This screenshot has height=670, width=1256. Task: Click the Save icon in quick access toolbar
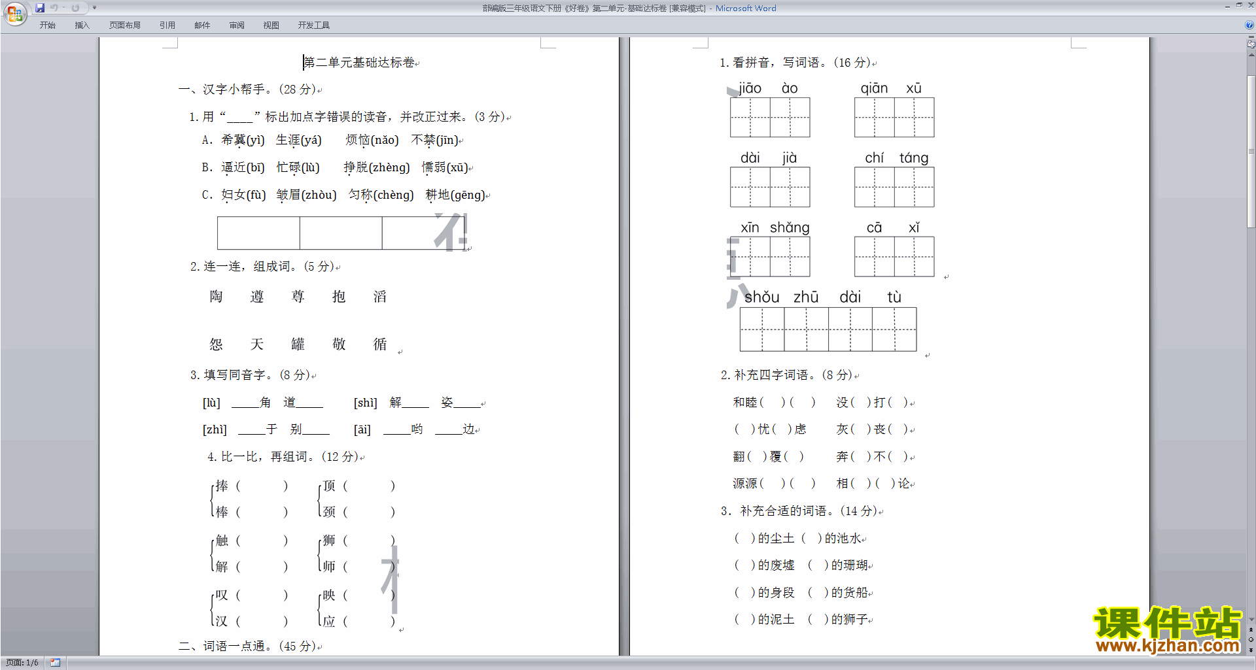pyautogui.click(x=40, y=8)
